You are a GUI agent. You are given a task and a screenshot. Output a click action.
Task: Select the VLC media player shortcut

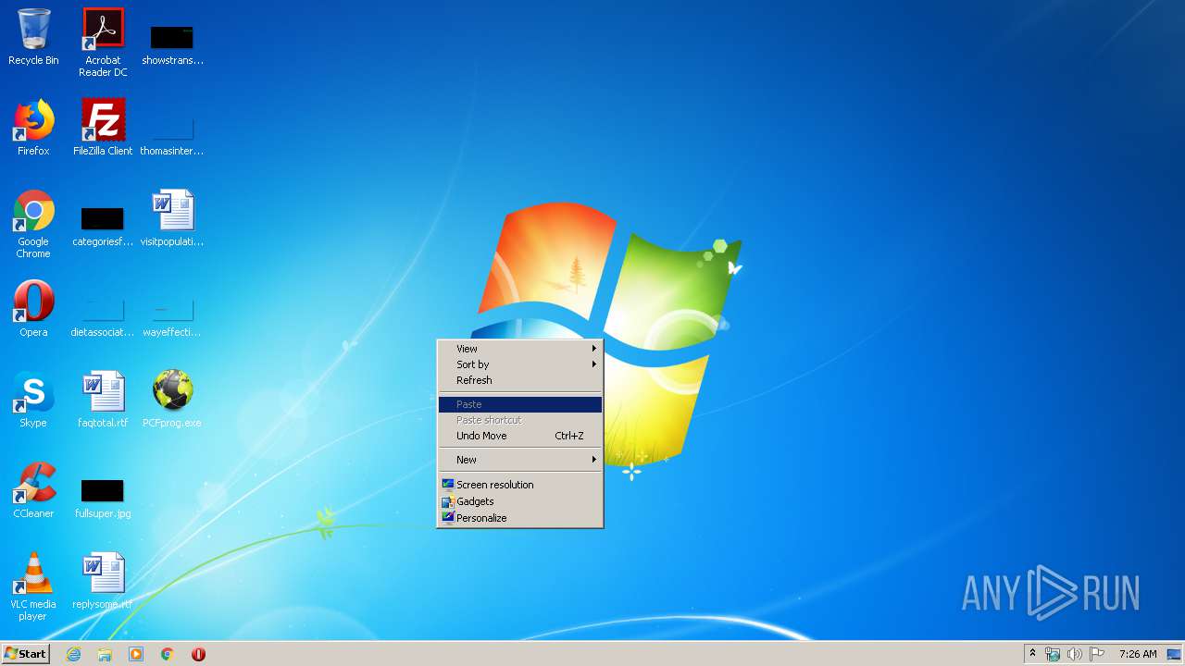coord(33,586)
